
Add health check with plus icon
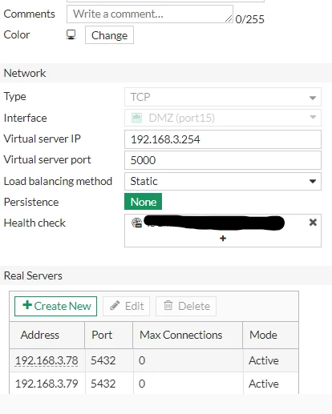pyautogui.click(x=223, y=238)
